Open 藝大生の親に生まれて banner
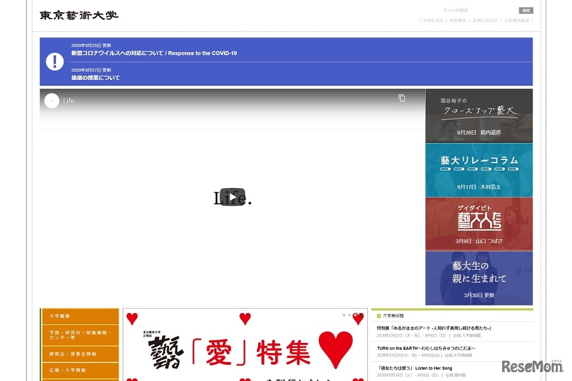This screenshot has height=381, width=572. coord(479,278)
